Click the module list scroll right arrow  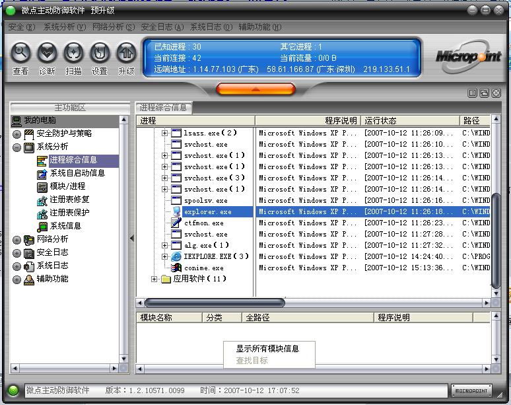point(487,369)
